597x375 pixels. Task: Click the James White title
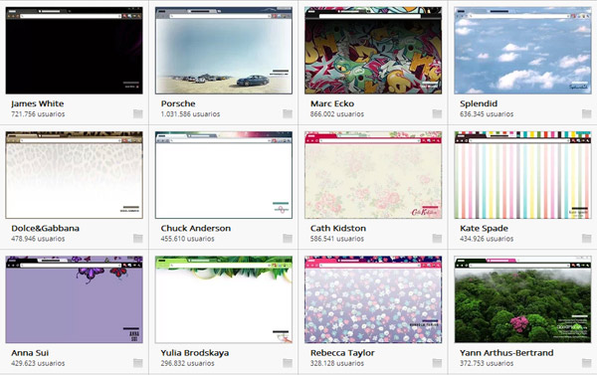[x=38, y=103]
